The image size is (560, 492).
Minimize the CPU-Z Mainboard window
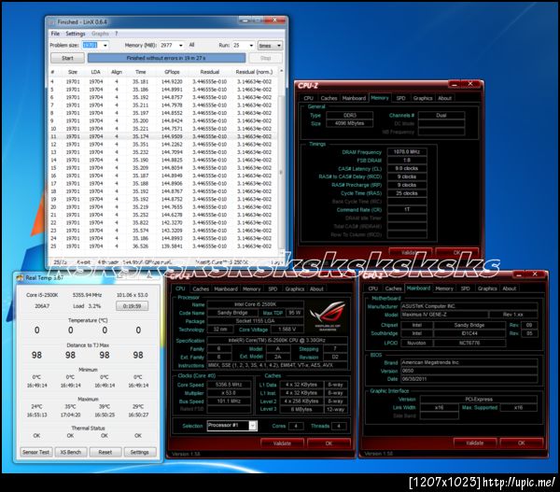point(519,274)
